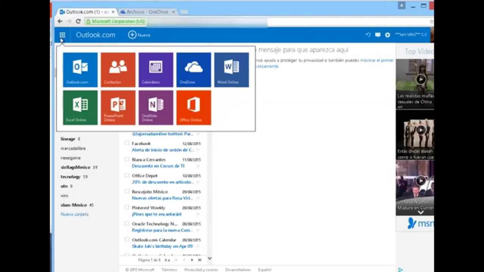Switch to the Outlook.com (1) tab

[87, 12]
